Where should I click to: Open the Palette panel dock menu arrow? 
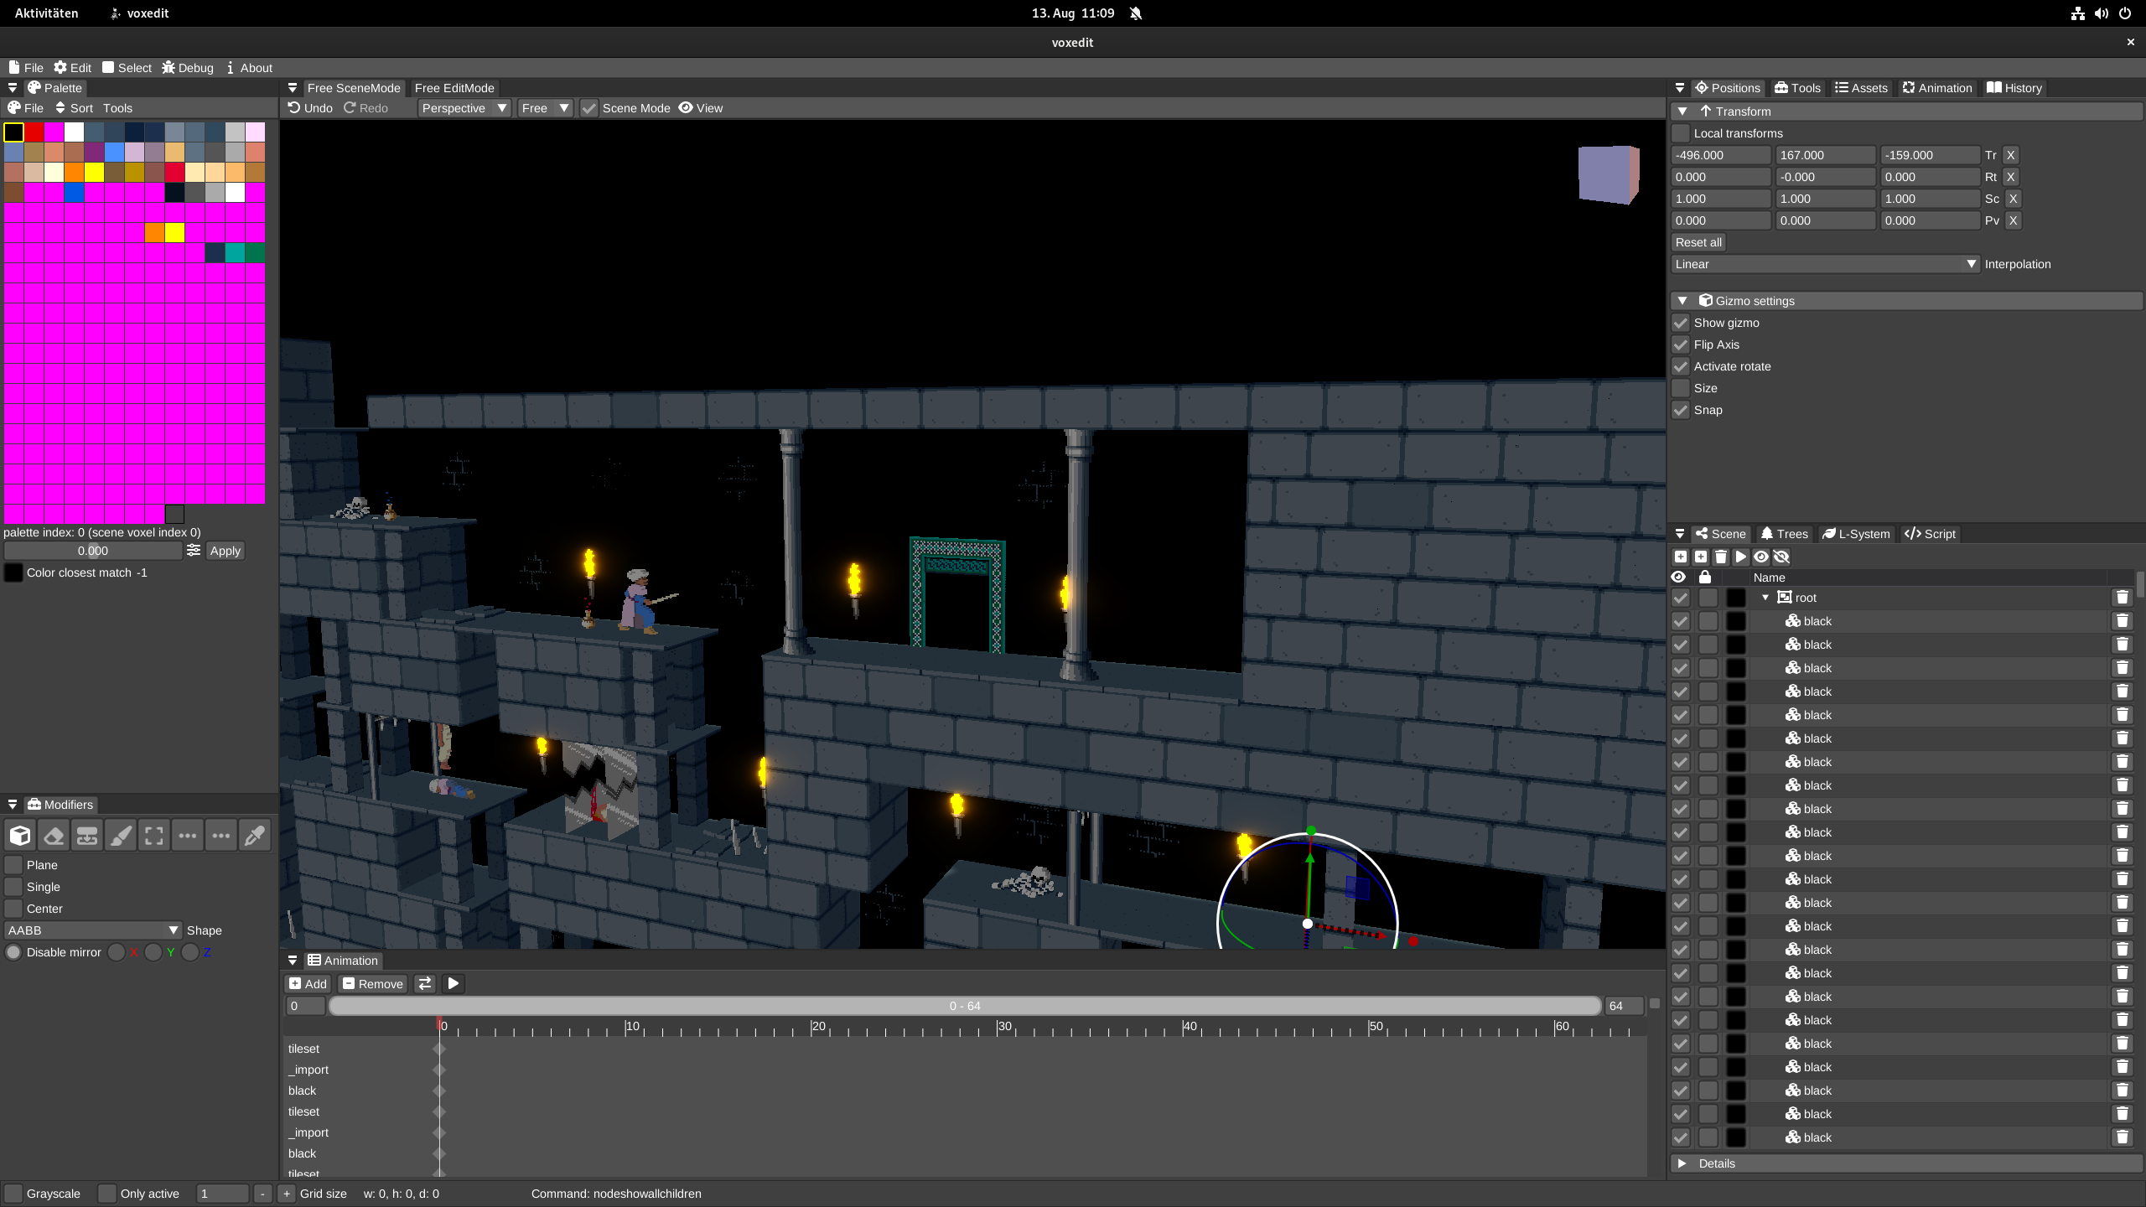tap(13, 88)
